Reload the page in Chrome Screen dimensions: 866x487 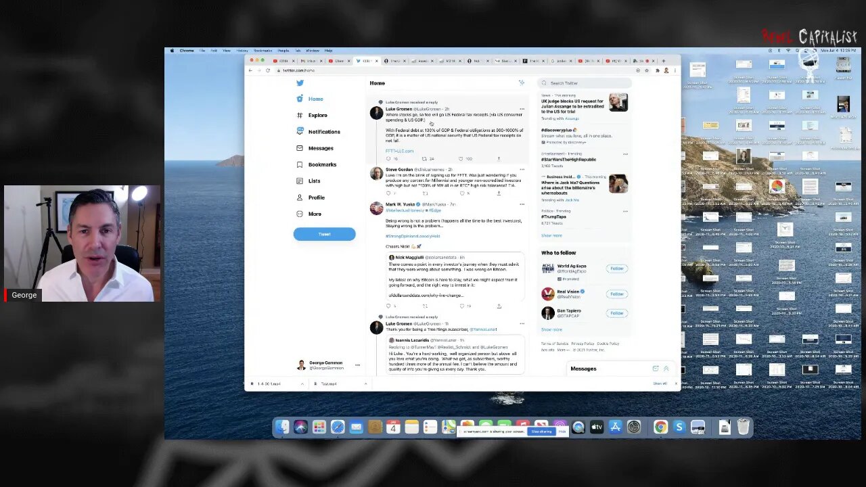(x=268, y=70)
